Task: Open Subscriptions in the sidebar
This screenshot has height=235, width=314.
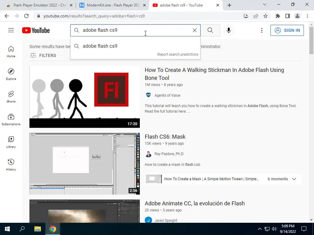Action: click(x=11, y=120)
